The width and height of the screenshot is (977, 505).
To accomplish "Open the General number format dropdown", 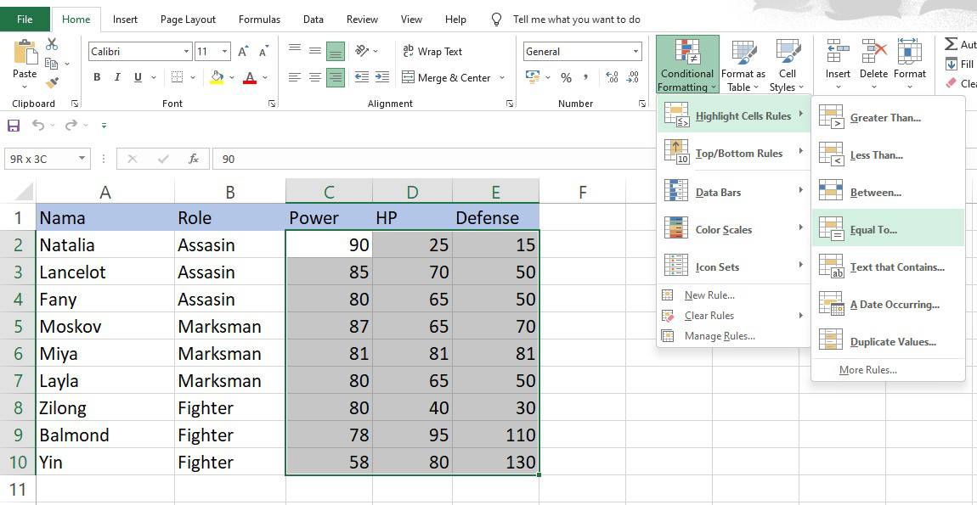I will coord(636,52).
